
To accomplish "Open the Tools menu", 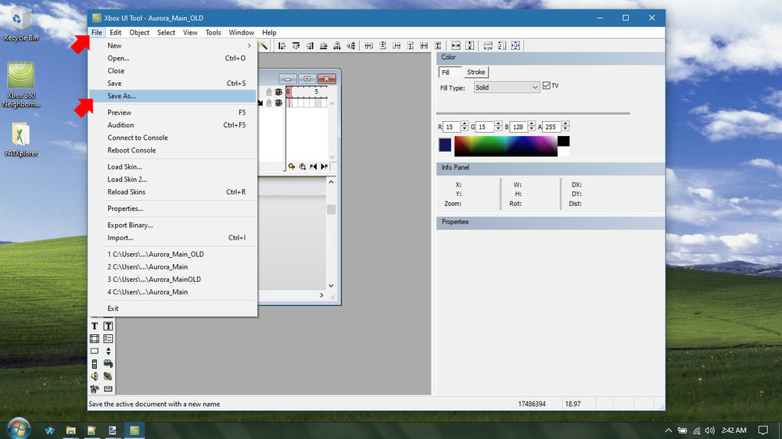I will [x=213, y=32].
